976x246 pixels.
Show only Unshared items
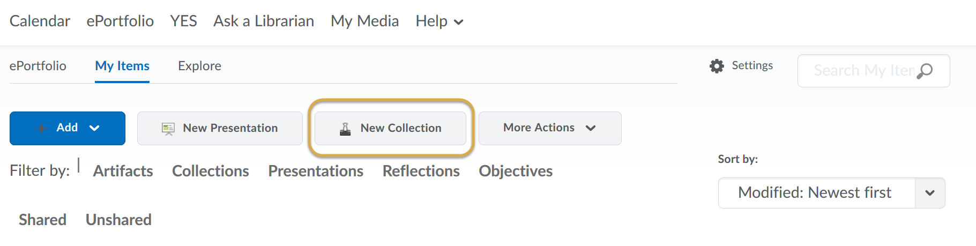[x=118, y=220]
